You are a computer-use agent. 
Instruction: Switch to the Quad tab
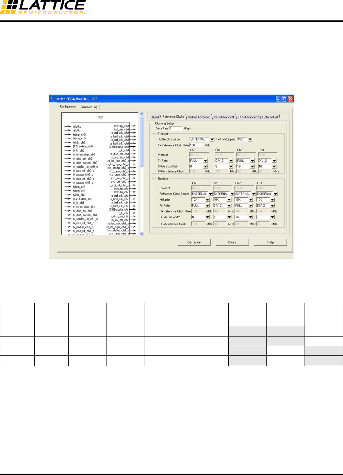pyautogui.click(x=155, y=117)
